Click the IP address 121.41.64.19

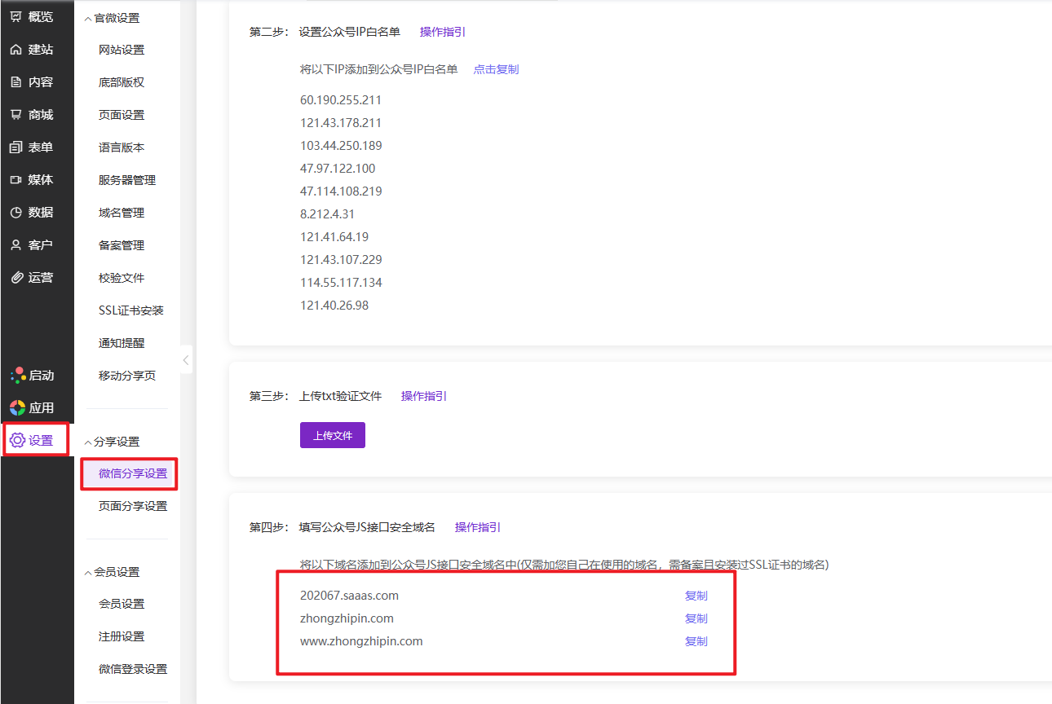(x=334, y=237)
